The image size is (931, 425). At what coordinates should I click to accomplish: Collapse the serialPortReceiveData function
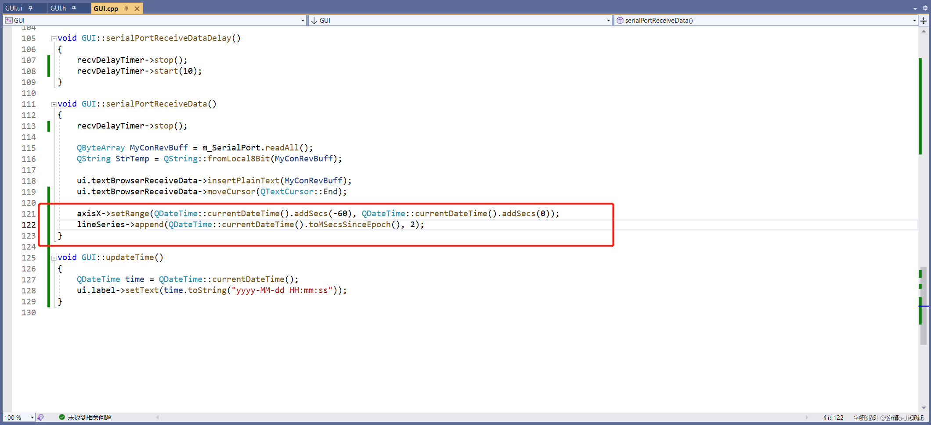(54, 104)
